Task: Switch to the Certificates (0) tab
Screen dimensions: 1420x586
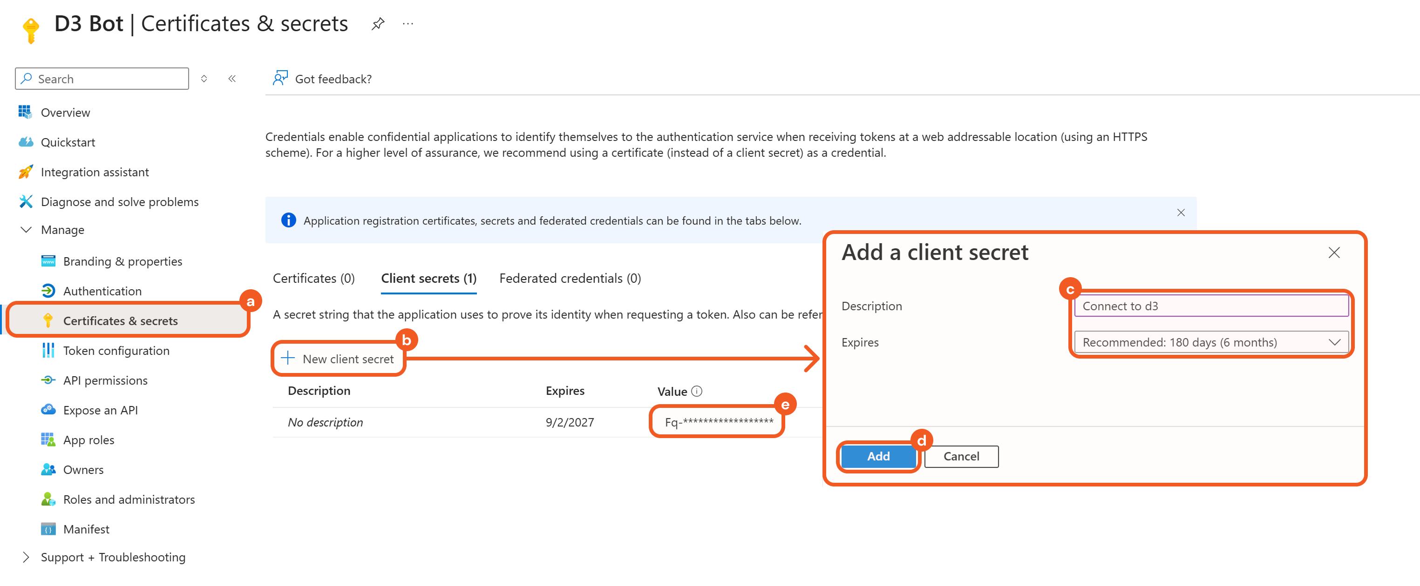Action: pos(313,279)
